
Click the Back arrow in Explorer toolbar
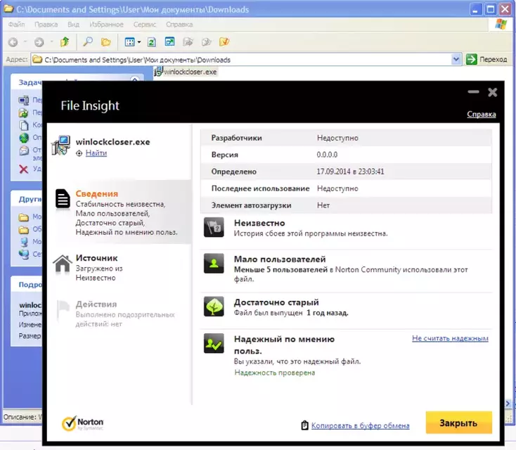coord(13,41)
